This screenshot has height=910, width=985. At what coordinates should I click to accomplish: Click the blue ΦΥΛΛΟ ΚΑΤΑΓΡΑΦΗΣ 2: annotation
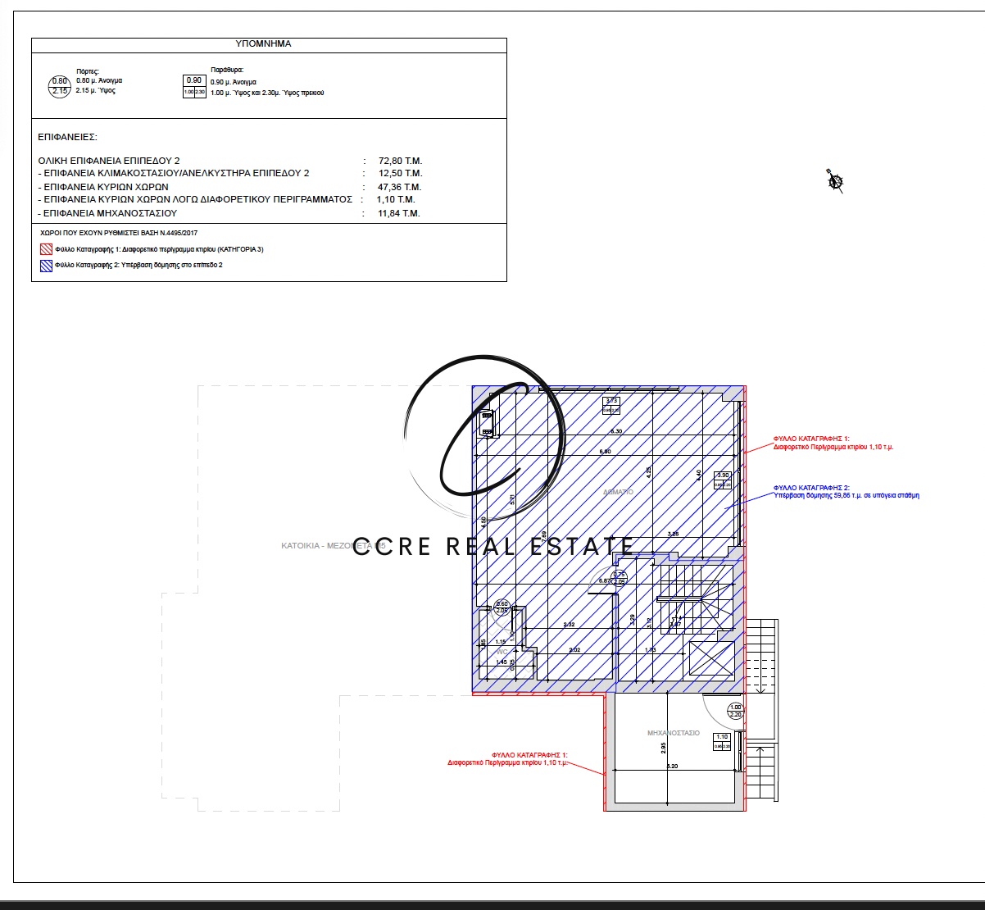pos(811,488)
